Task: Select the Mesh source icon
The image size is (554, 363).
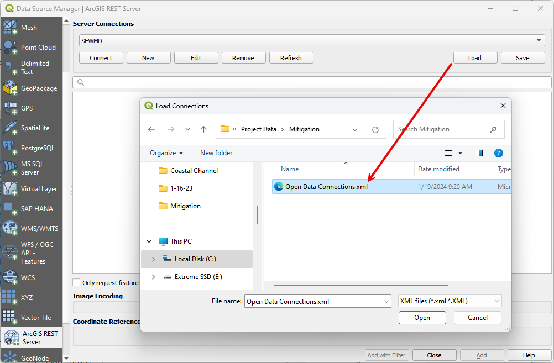Action: coord(11,28)
